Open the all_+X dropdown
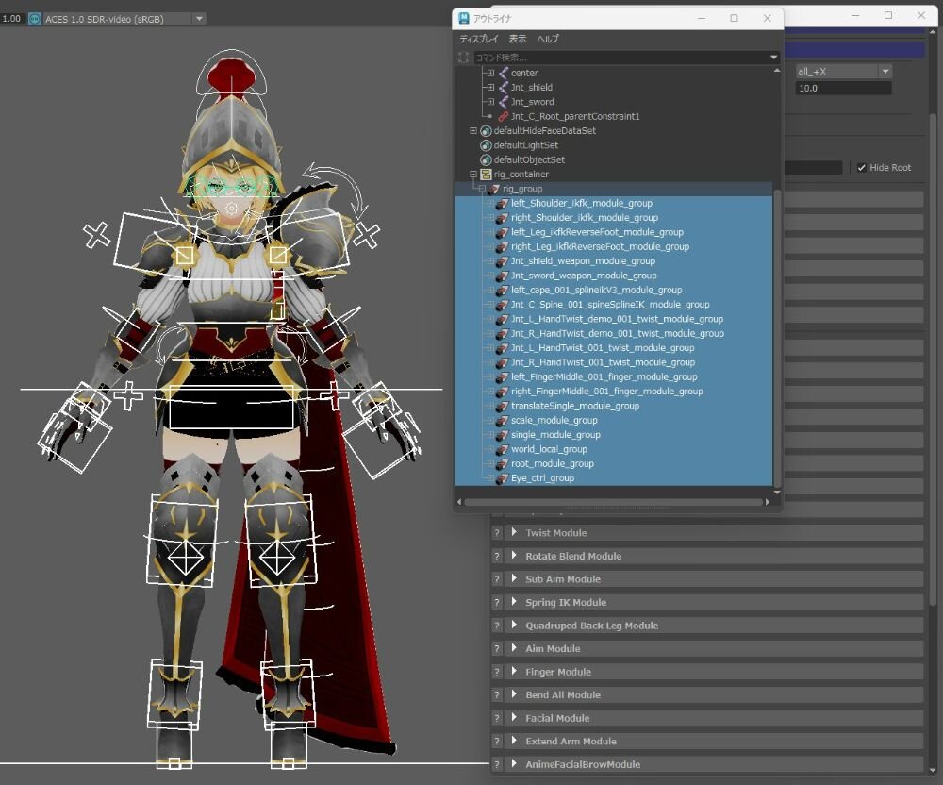943x785 pixels. (x=843, y=72)
